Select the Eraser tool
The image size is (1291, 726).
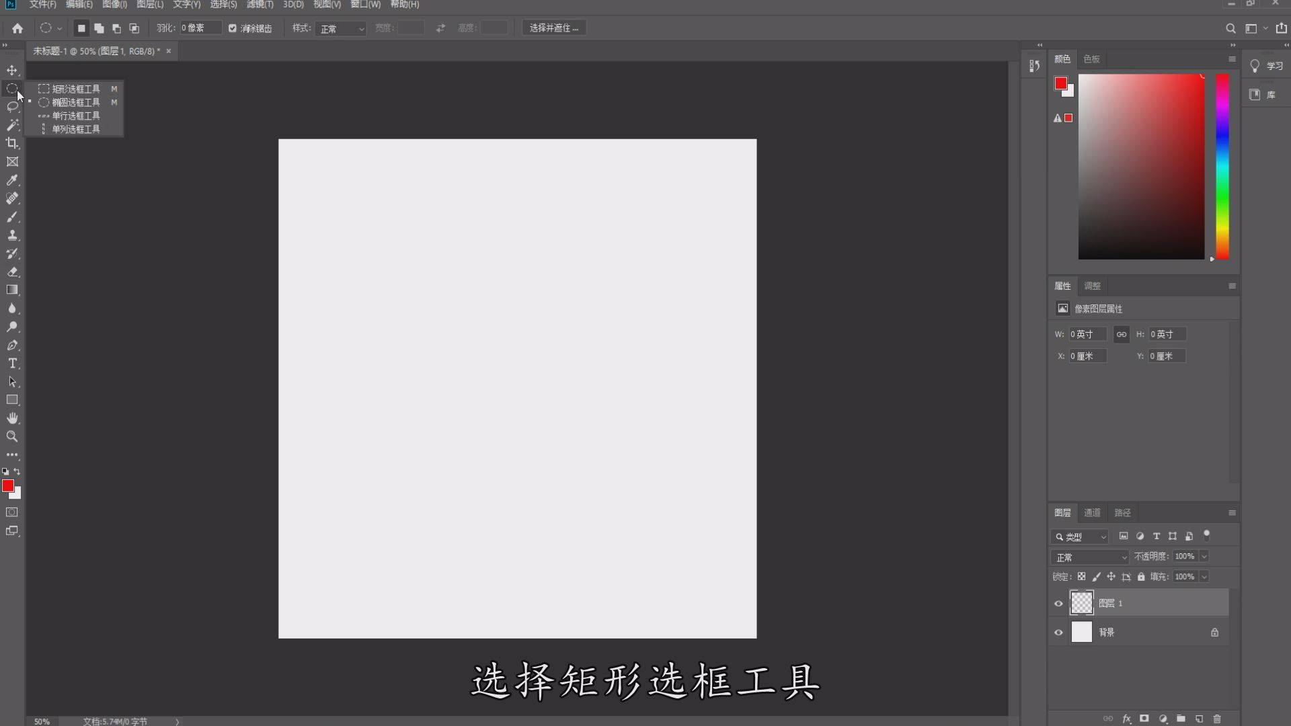(x=12, y=272)
